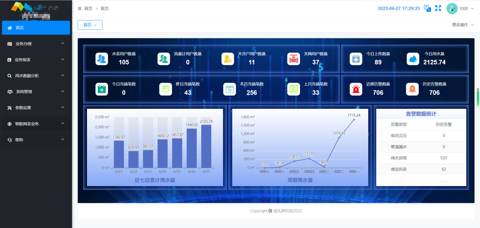Expand the 用水数据分析 sidebar menu

(36, 75)
